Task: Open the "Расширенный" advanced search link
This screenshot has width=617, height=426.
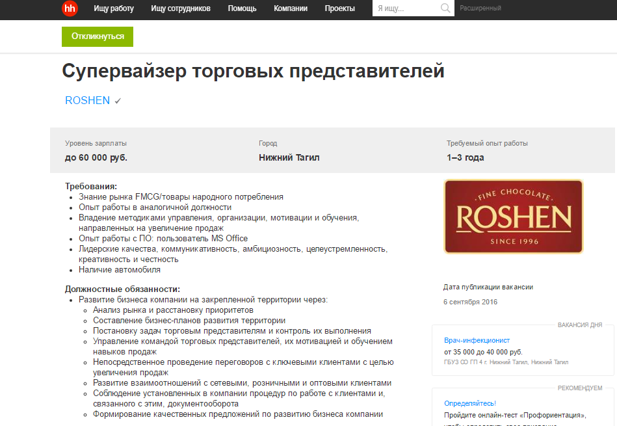Action: point(480,8)
